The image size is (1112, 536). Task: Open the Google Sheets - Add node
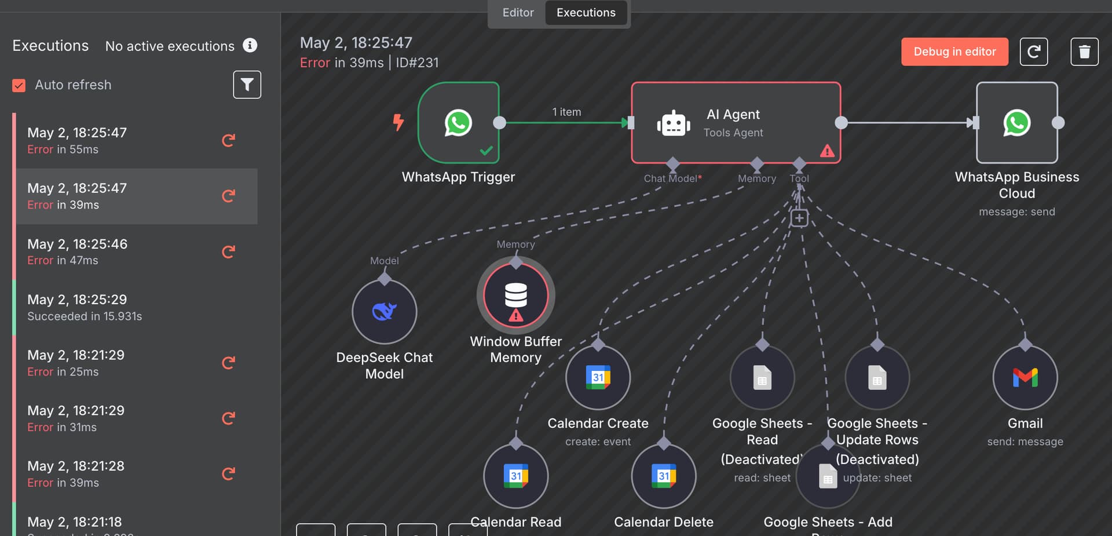coord(828,476)
